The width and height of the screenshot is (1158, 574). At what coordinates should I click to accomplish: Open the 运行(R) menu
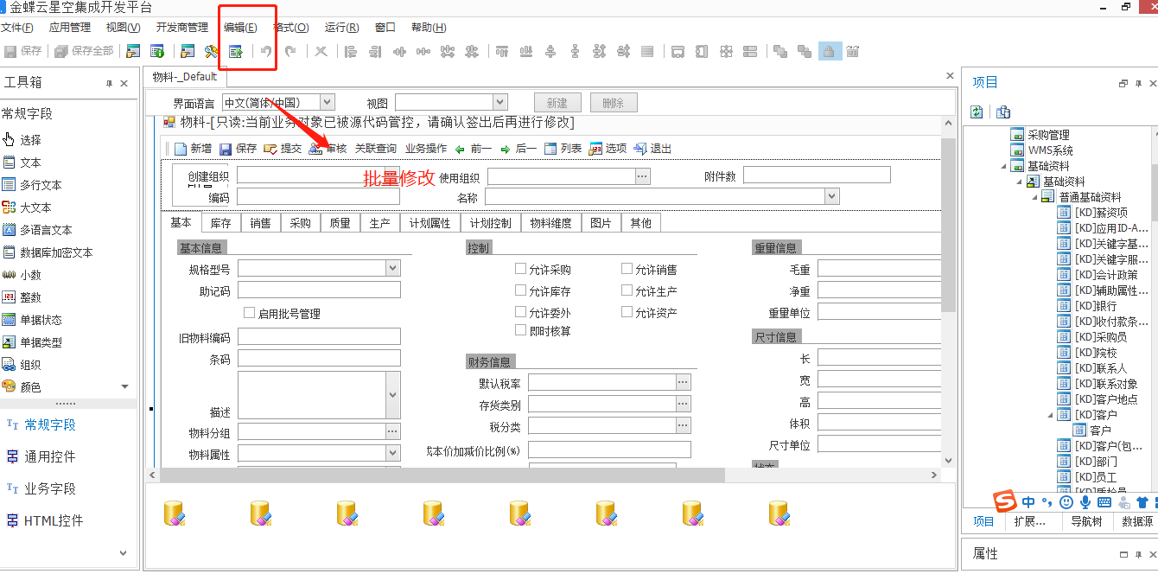click(342, 28)
